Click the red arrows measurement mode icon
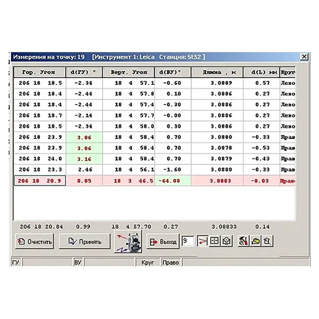 202,241
